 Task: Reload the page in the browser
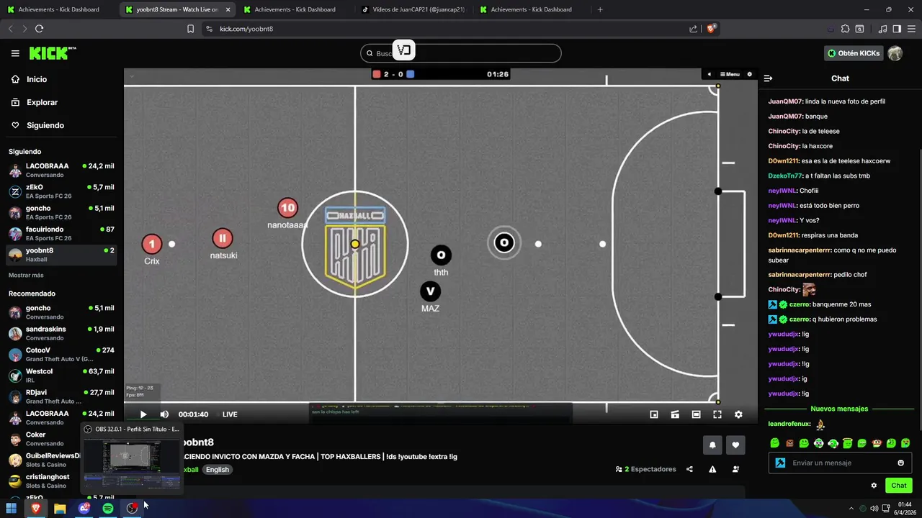pyautogui.click(x=39, y=29)
